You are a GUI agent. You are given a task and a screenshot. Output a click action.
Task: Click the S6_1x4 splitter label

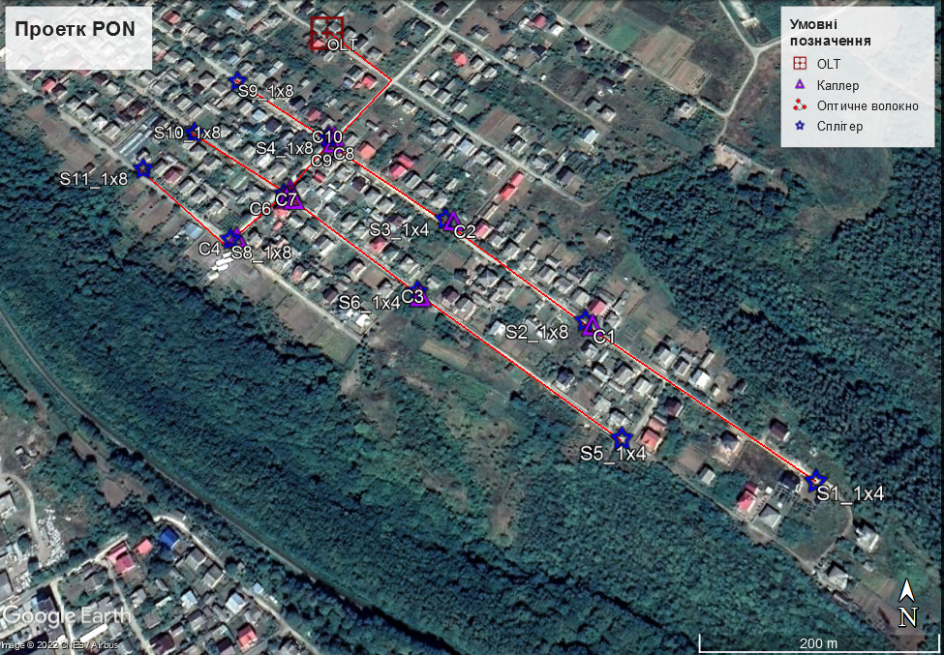(369, 303)
